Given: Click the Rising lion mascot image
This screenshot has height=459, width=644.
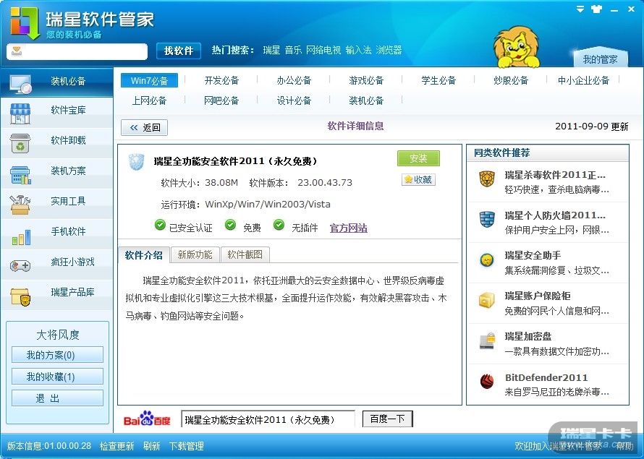Looking at the screenshot, I should [517, 47].
